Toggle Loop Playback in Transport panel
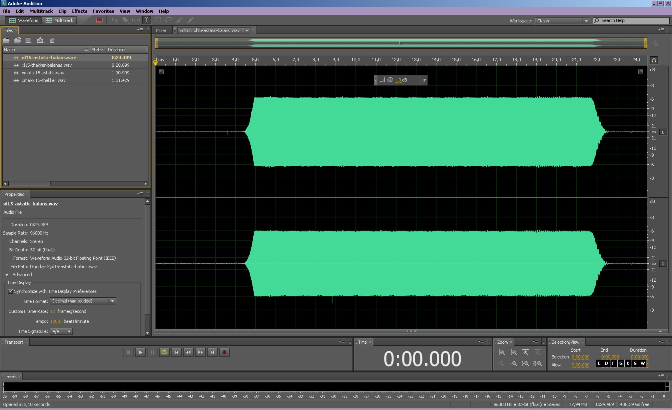This screenshot has height=410, width=672. pyautogui.click(x=164, y=352)
